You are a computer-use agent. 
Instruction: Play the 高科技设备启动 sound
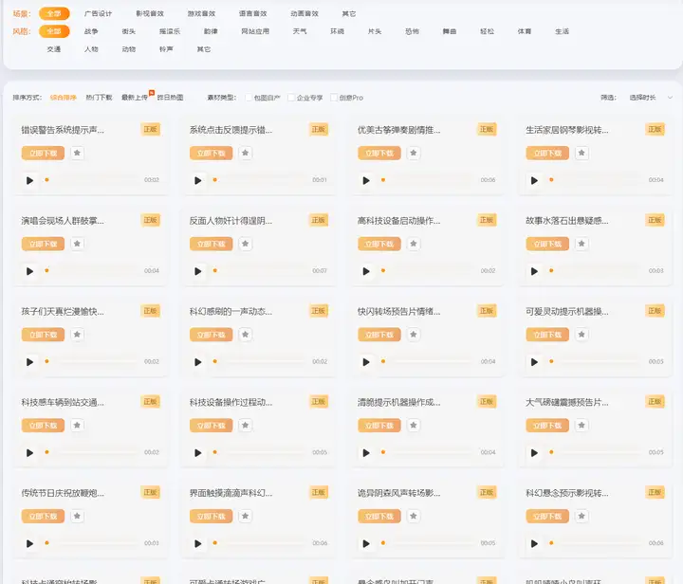366,271
